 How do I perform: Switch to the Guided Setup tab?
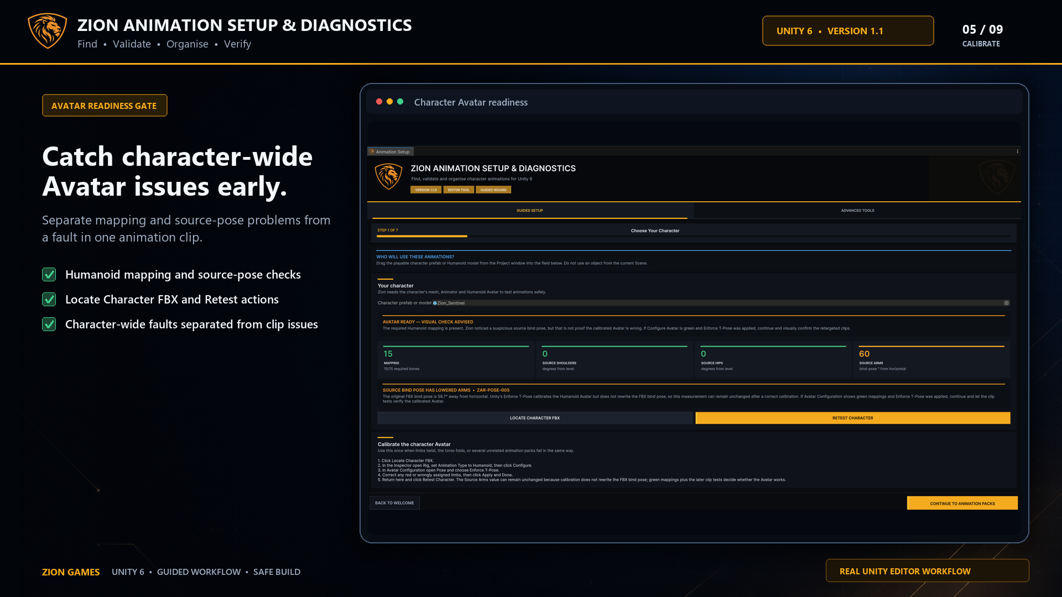click(529, 211)
